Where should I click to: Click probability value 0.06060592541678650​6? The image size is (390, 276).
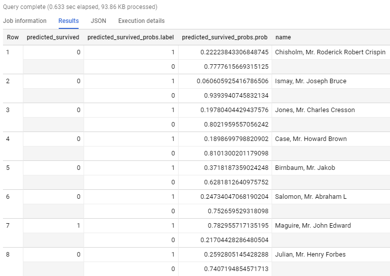(x=233, y=81)
